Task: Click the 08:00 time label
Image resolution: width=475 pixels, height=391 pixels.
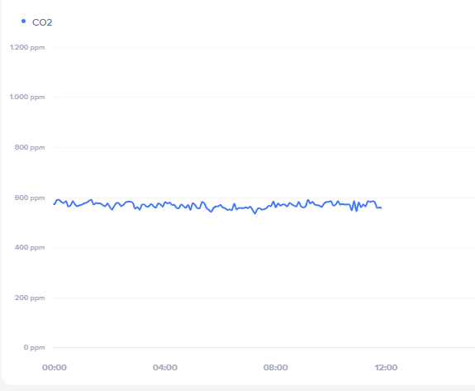Action: pyautogui.click(x=276, y=368)
